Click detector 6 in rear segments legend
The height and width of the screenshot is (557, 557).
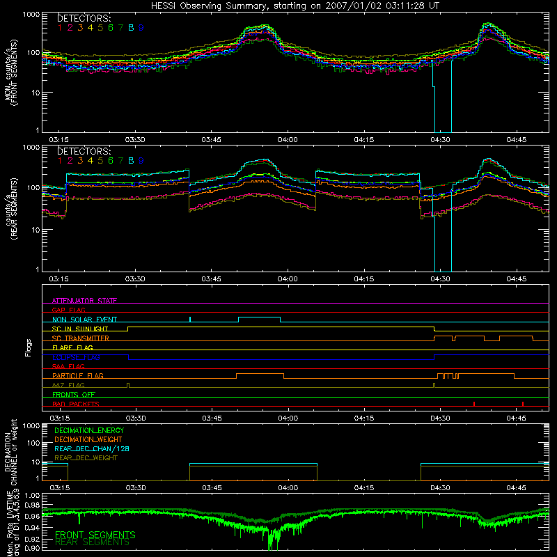[x=111, y=161]
